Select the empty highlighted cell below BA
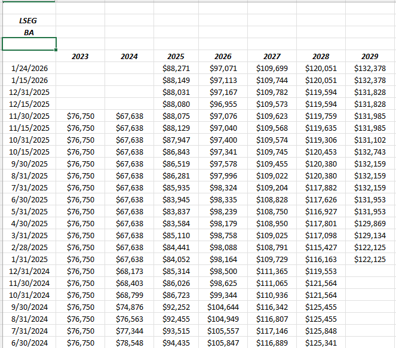Screen dimensions: 396x348 click(29, 44)
